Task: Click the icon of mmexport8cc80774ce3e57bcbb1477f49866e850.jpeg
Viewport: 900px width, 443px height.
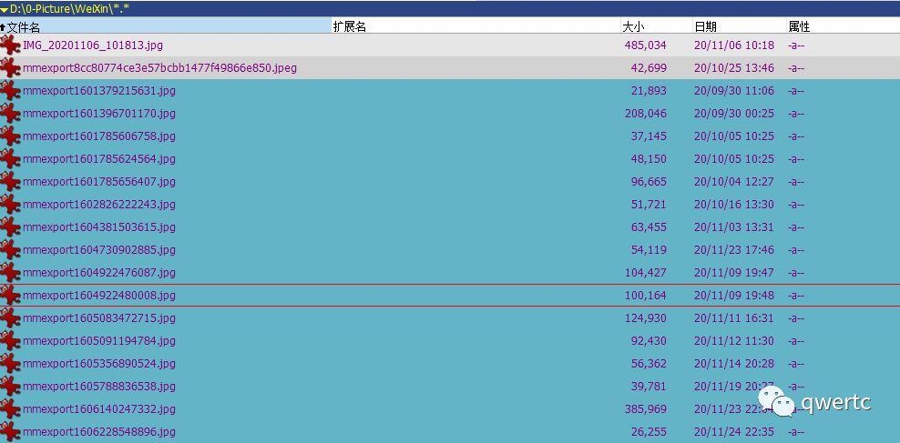Action: (x=10, y=68)
